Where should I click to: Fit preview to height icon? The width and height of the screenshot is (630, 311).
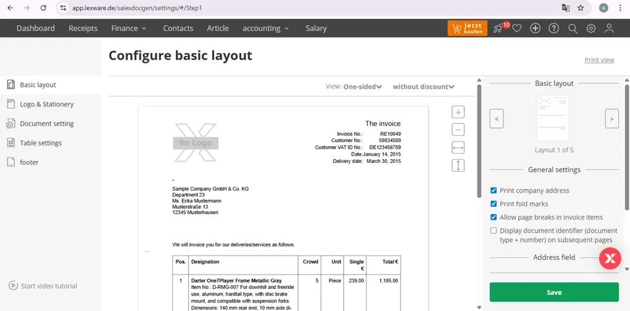(458, 166)
